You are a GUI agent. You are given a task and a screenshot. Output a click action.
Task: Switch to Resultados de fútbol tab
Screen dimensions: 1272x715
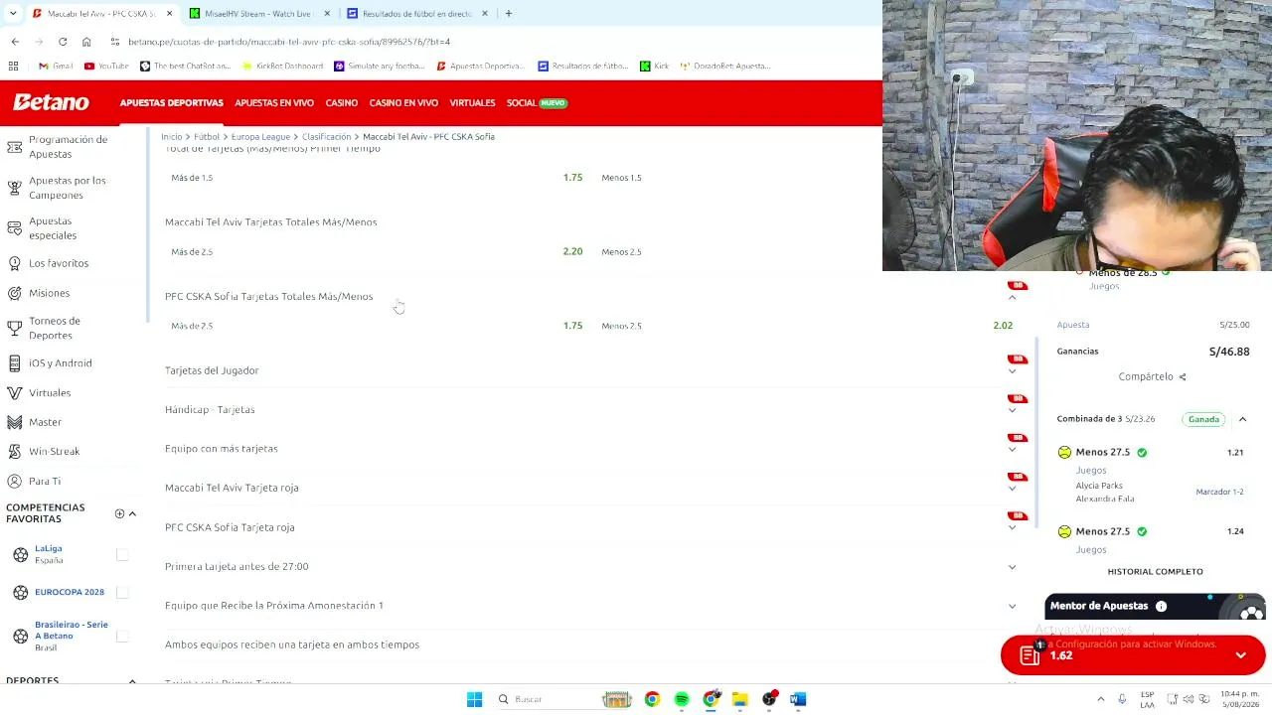(x=417, y=14)
